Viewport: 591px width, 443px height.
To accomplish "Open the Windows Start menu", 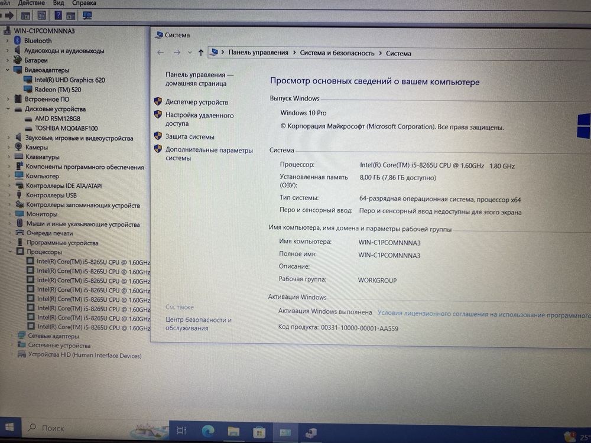I will 10,427.
